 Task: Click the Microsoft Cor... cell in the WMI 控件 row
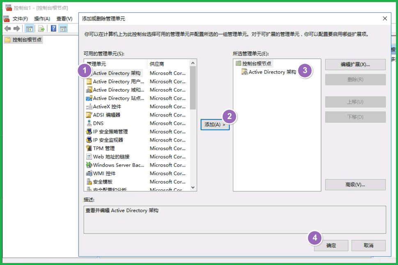coord(167,174)
